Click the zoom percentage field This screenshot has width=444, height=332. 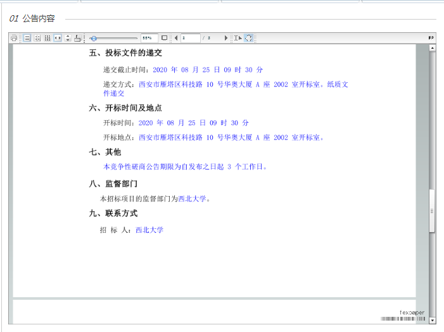coord(149,38)
